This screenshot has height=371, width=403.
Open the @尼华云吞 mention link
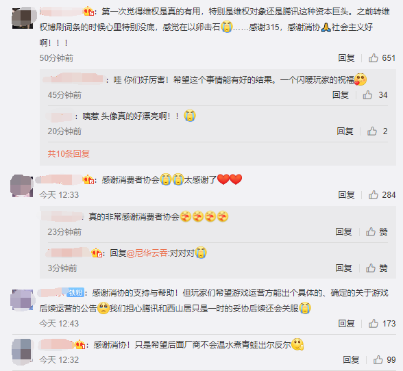click(147, 253)
